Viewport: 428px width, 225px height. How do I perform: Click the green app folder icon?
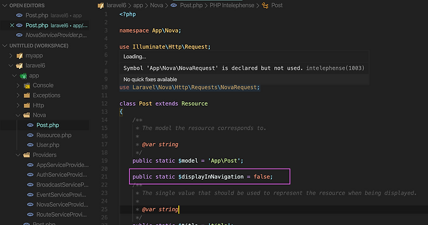pos(23,76)
